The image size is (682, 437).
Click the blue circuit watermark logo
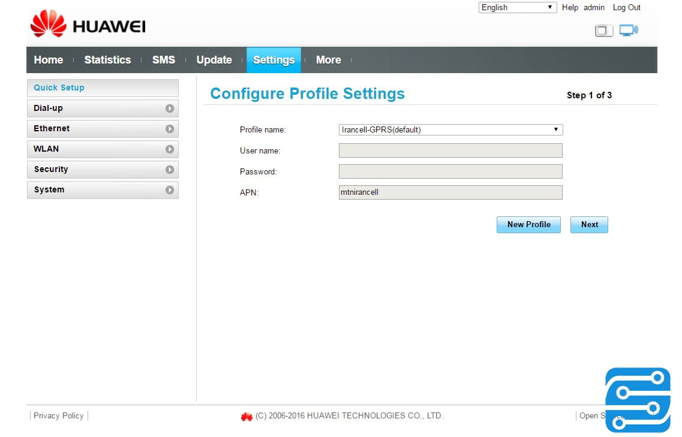[638, 400]
